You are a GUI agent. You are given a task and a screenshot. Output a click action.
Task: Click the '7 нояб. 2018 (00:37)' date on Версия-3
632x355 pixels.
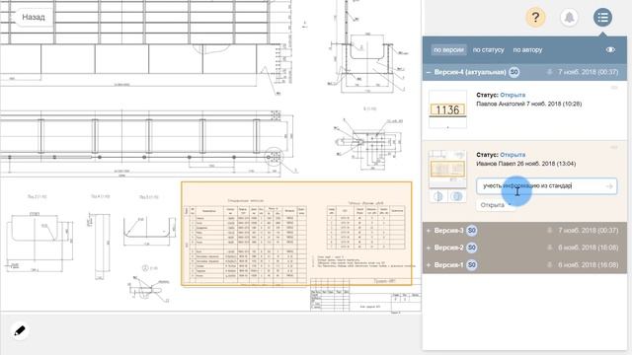click(589, 230)
